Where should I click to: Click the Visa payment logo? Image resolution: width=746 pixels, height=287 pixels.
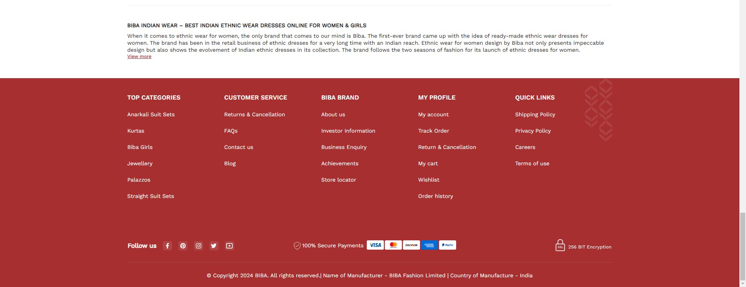(x=375, y=245)
